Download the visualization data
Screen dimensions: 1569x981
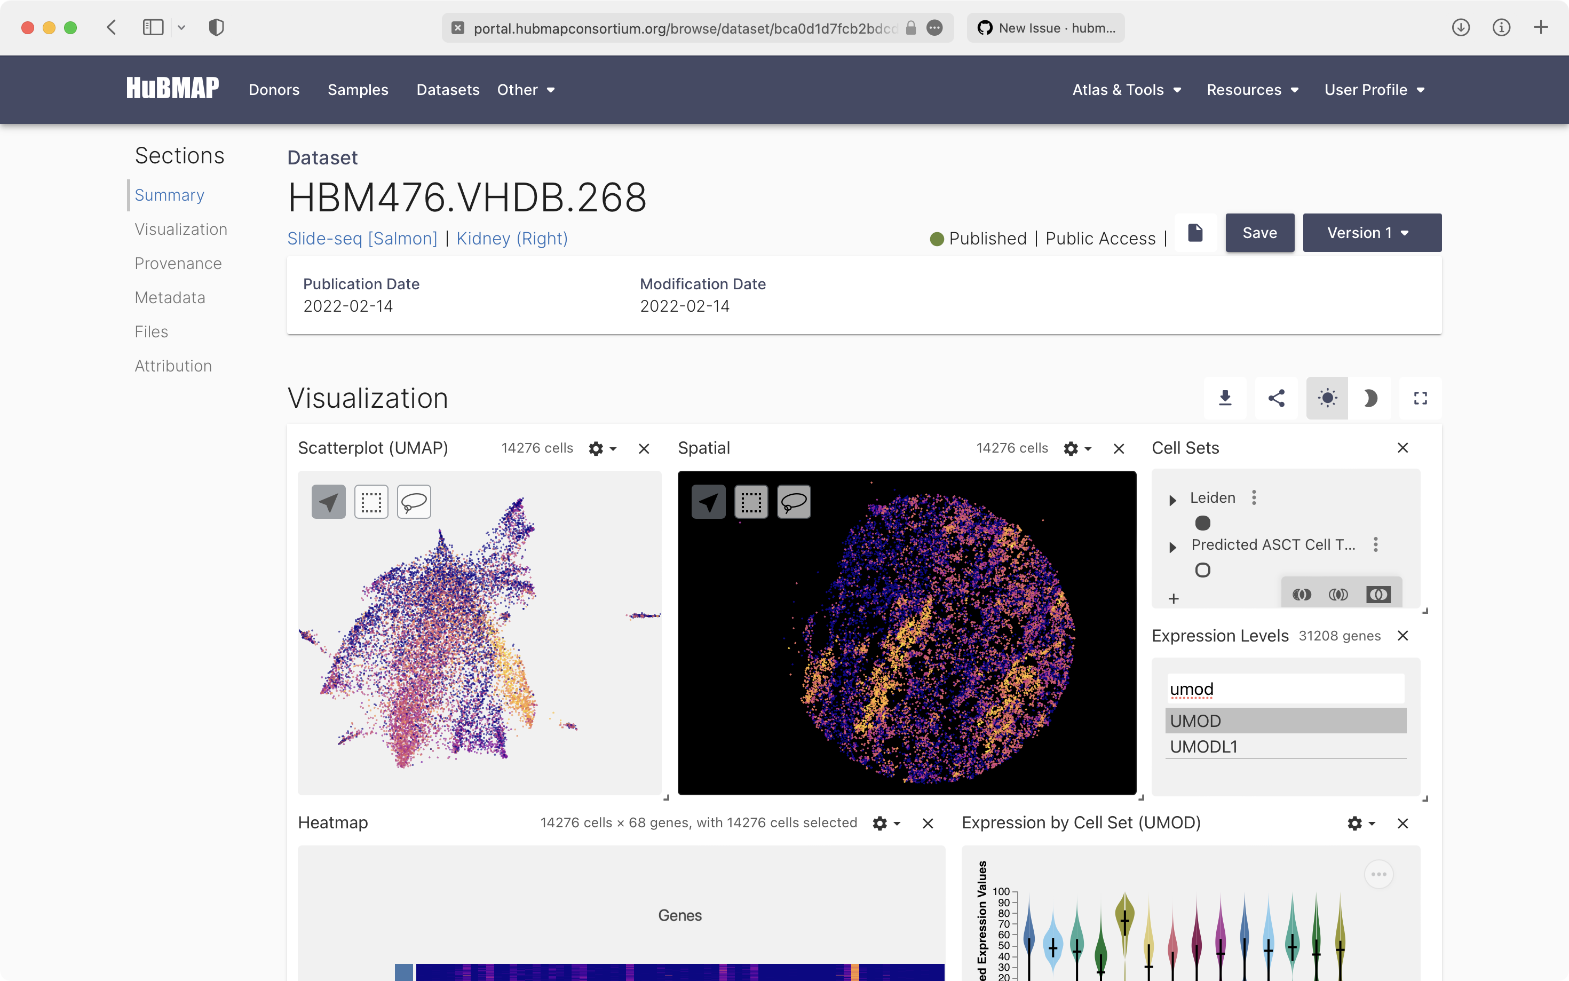coord(1225,398)
